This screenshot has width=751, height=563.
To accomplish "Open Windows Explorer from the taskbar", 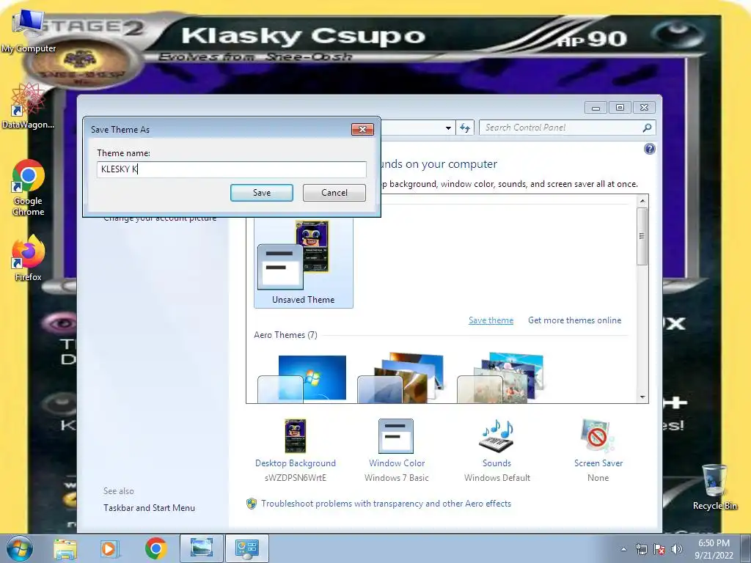I will (65, 548).
